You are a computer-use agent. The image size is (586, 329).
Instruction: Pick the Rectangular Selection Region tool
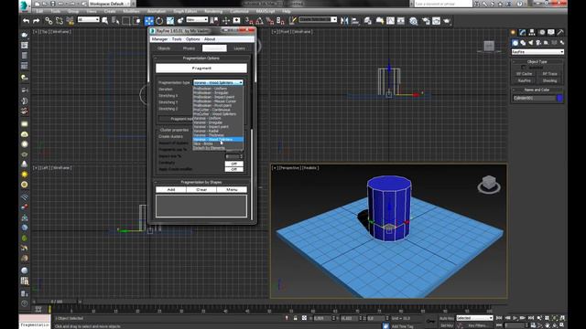click(126, 21)
